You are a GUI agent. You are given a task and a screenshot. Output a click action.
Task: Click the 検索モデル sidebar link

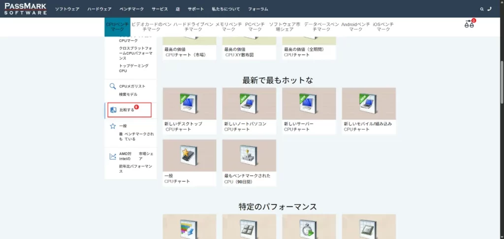128,94
